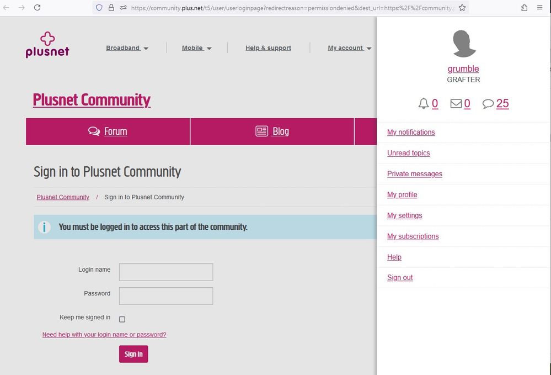The image size is (551, 375).
Task: Open the Blog tab
Action: 272,131
